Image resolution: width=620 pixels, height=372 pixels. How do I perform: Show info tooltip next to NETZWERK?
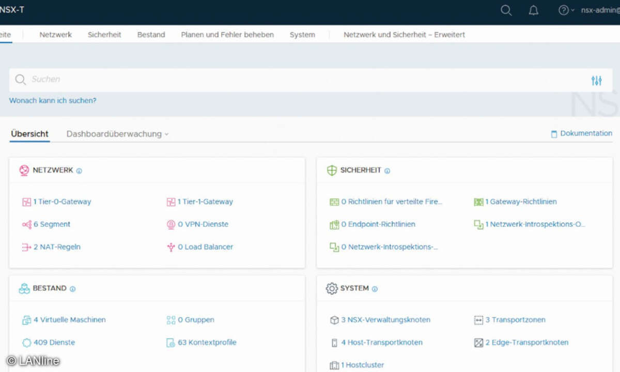point(79,171)
